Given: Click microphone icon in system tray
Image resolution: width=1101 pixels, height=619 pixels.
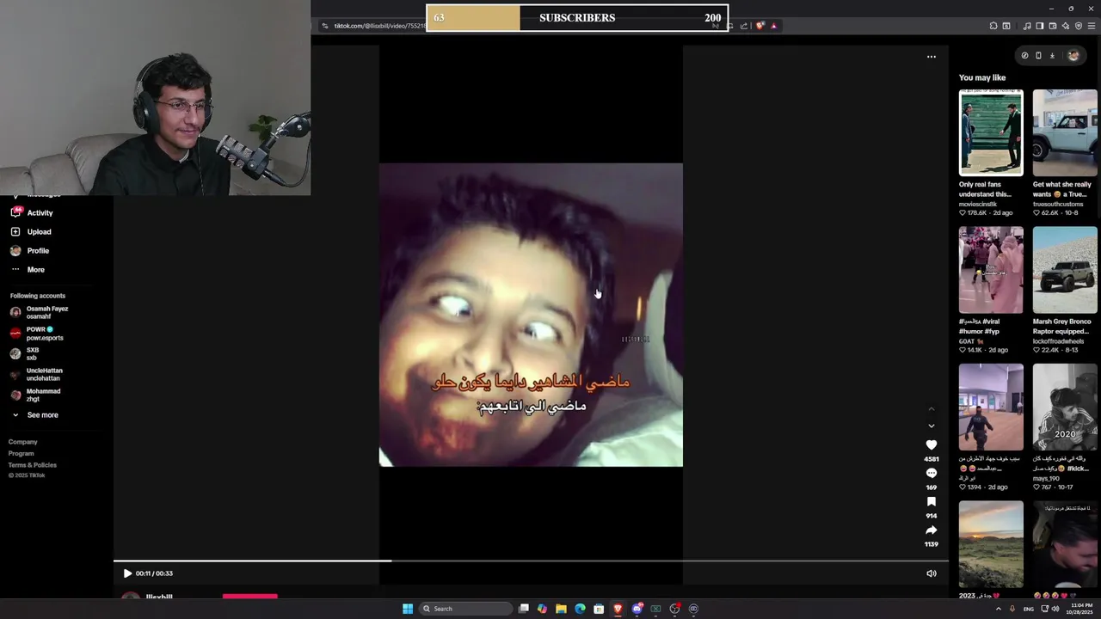Looking at the screenshot, I should [x=1012, y=609].
